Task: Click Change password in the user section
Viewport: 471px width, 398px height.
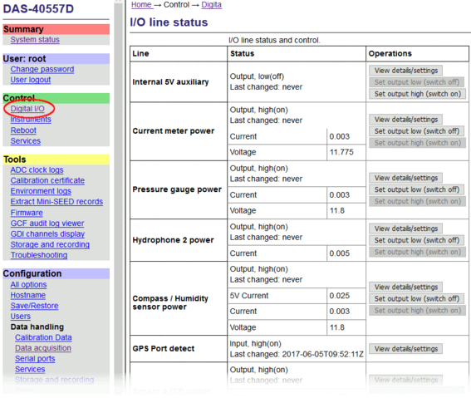Action: point(42,69)
